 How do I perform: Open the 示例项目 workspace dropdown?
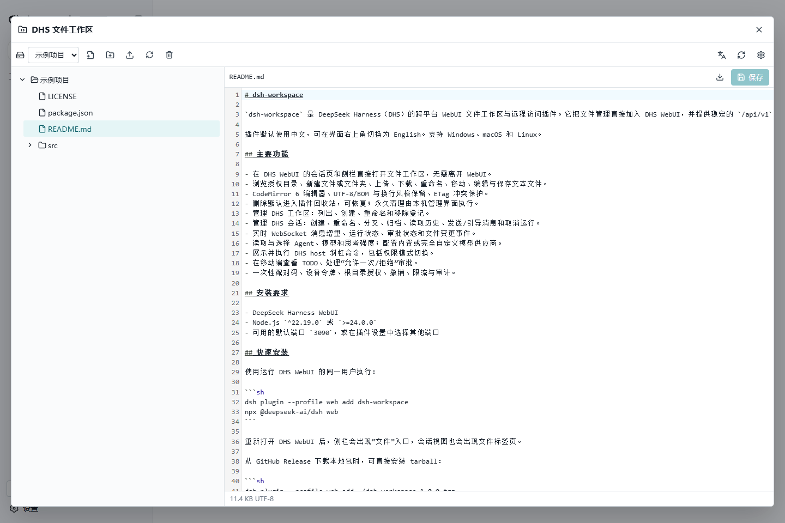[53, 55]
